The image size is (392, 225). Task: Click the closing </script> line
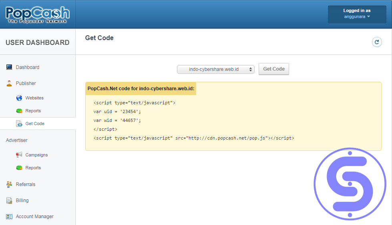click(105, 130)
